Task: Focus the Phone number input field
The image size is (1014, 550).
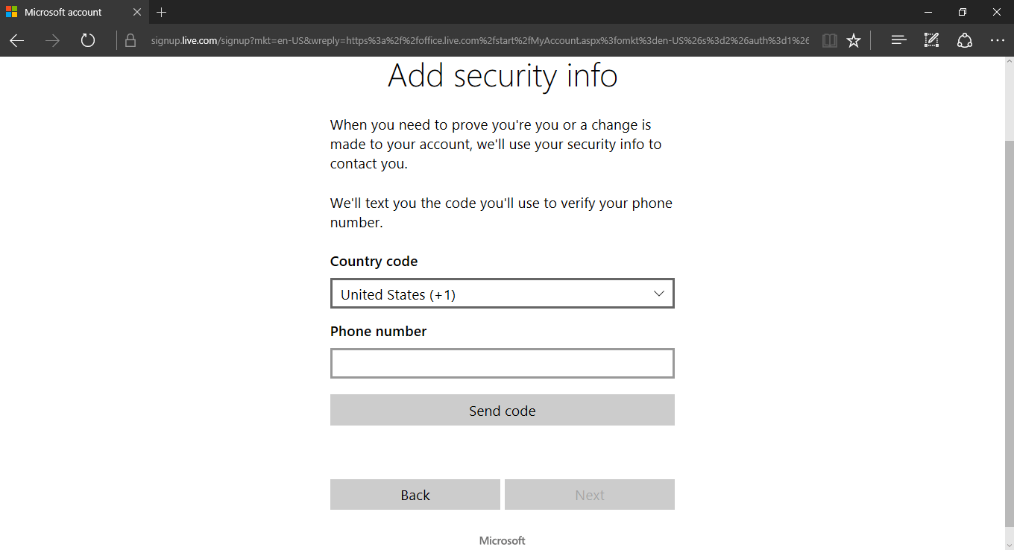Action: [x=503, y=364]
